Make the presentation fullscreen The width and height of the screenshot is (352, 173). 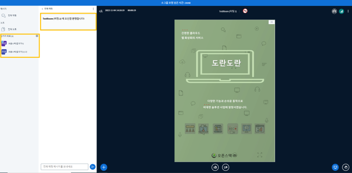[x=260, y=155]
